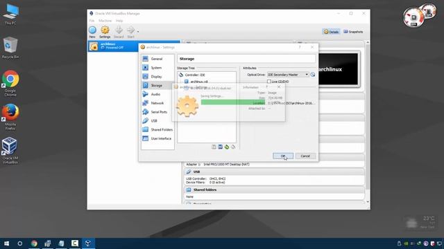Select the archlinux VM in the machine list
The image size is (444, 249).
113,46
